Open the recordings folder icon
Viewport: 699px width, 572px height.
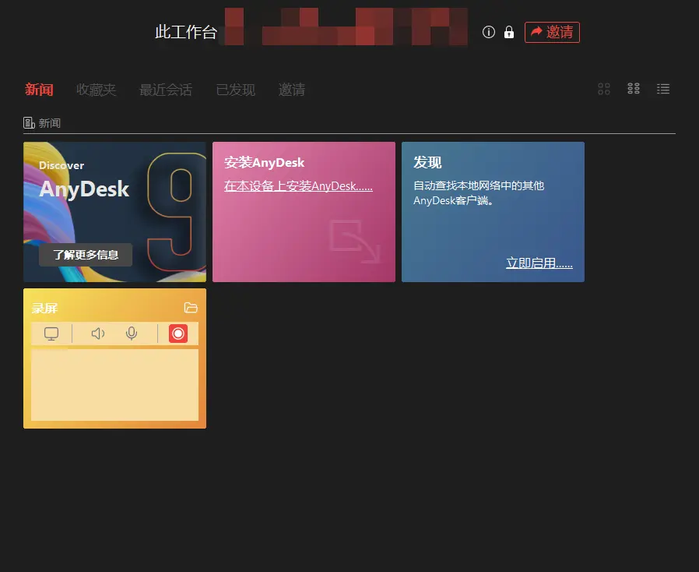pyautogui.click(x=191, y=307)
